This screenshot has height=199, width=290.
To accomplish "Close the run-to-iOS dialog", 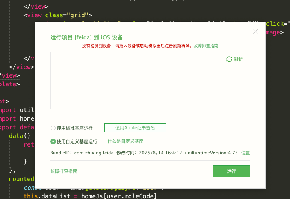I will (x=255, y=31).
